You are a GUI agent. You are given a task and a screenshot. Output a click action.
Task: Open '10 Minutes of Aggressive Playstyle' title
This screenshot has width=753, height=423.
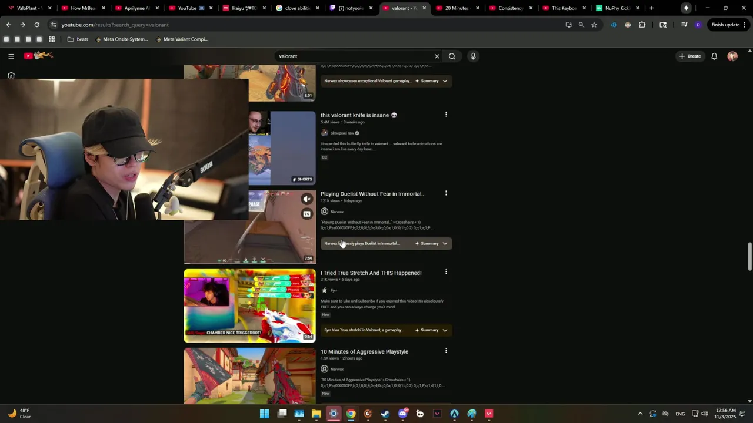point(364,351)
